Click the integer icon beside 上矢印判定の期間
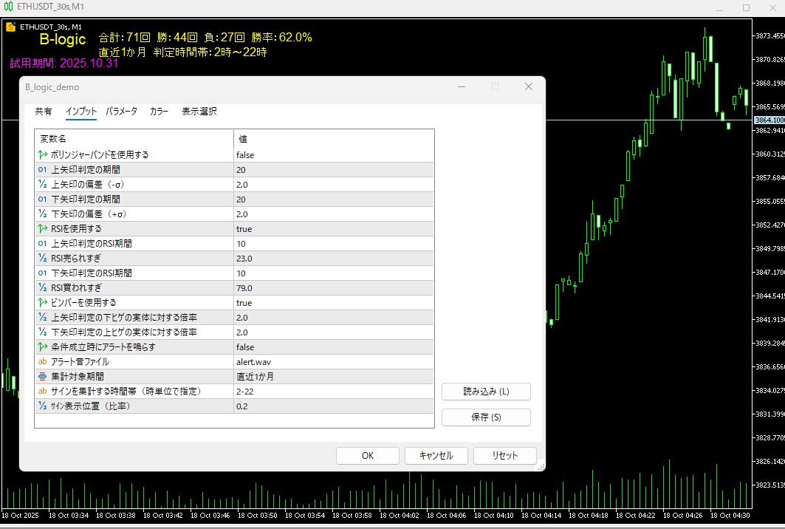 42,170
